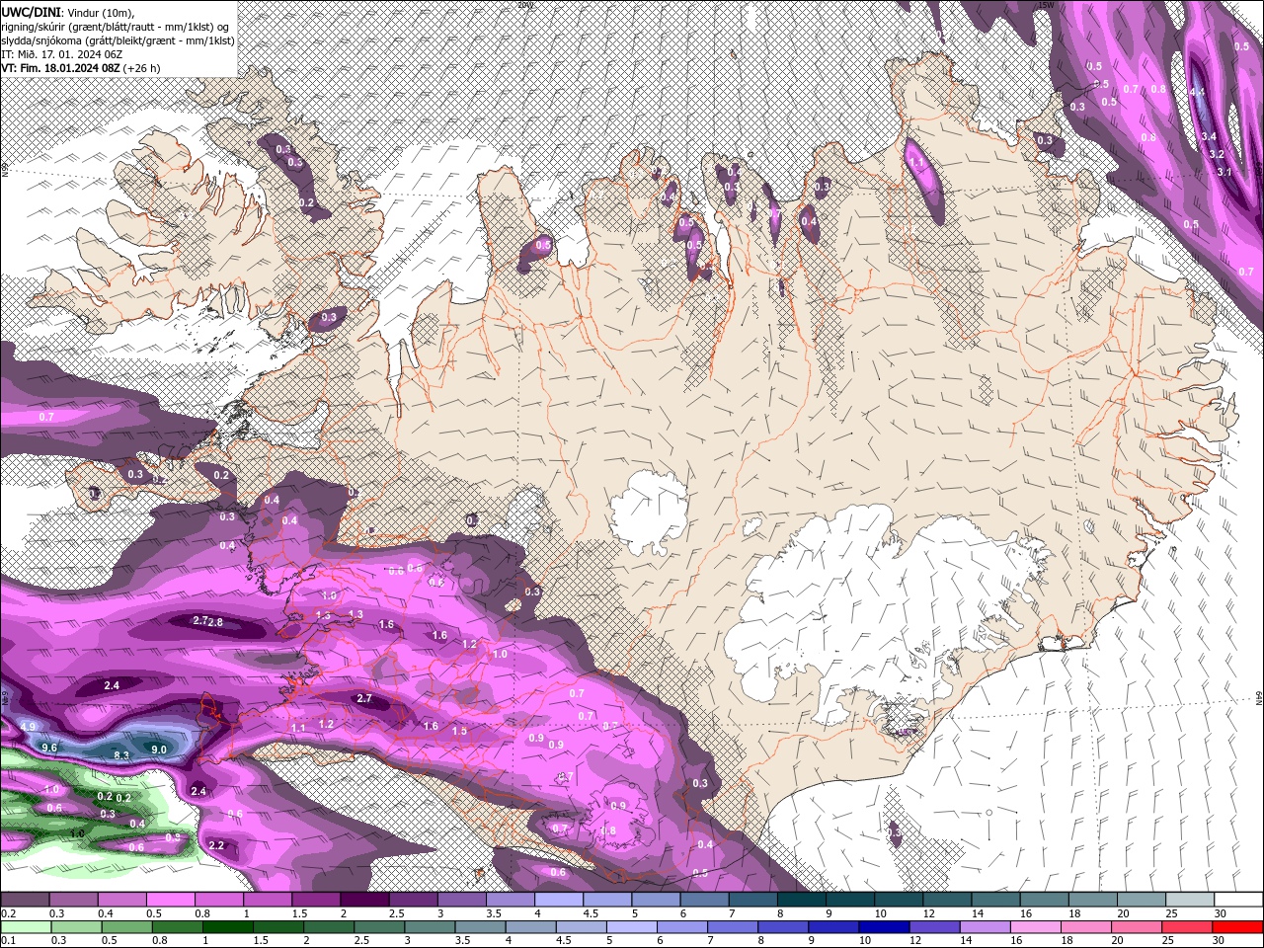
Task: Click the '64N' latitude label on the right edge
Action: click(1260, 697)
